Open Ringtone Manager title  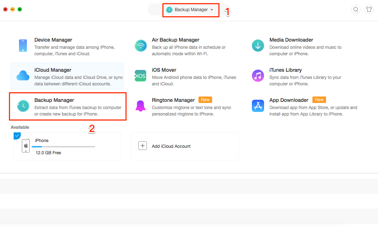(173, 100)
